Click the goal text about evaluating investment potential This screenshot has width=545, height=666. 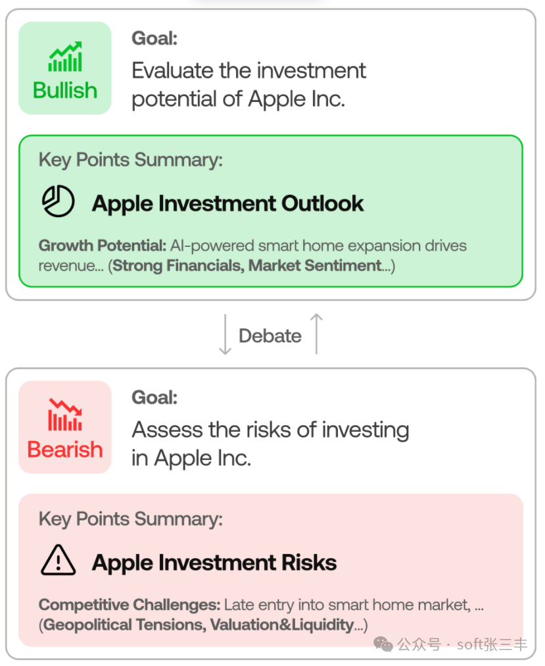[x=249, y=84]
